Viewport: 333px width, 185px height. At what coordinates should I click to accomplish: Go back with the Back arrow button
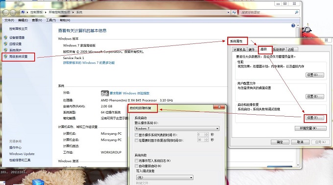pyautogui.click(x=6, y=13)
